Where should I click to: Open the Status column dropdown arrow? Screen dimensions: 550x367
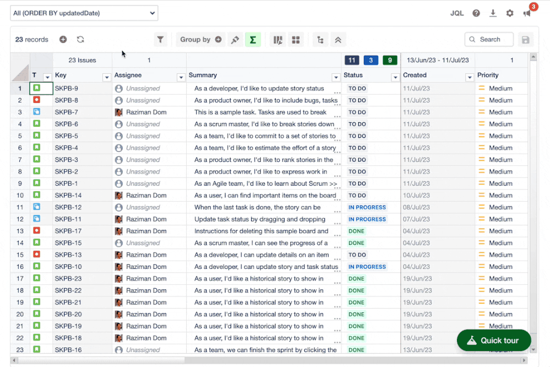[395, 77]
